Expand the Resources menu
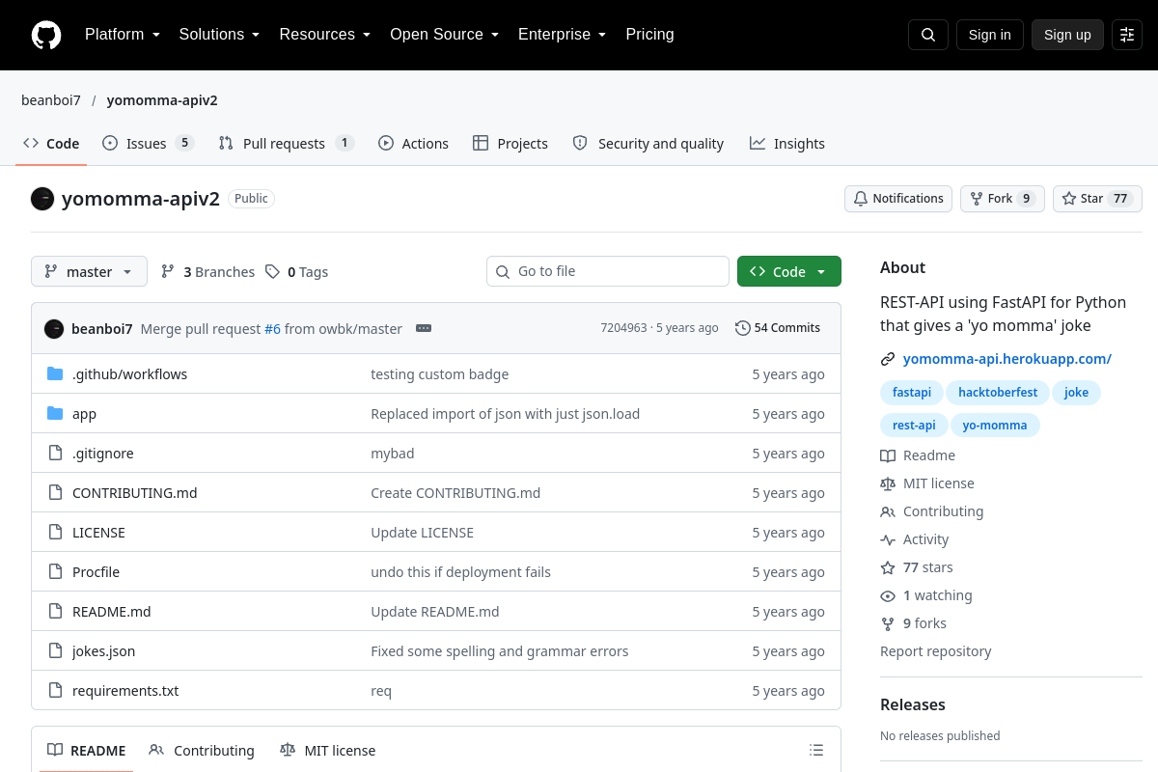This screenshot has height=772, width=1158. 325,35
